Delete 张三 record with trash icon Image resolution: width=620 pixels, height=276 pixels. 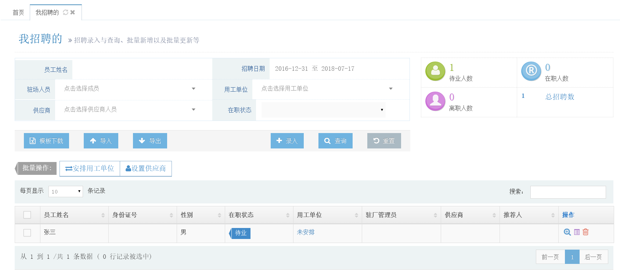tap(585, 232)
